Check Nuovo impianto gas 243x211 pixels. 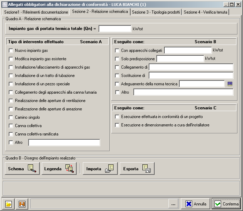(11, 50)
